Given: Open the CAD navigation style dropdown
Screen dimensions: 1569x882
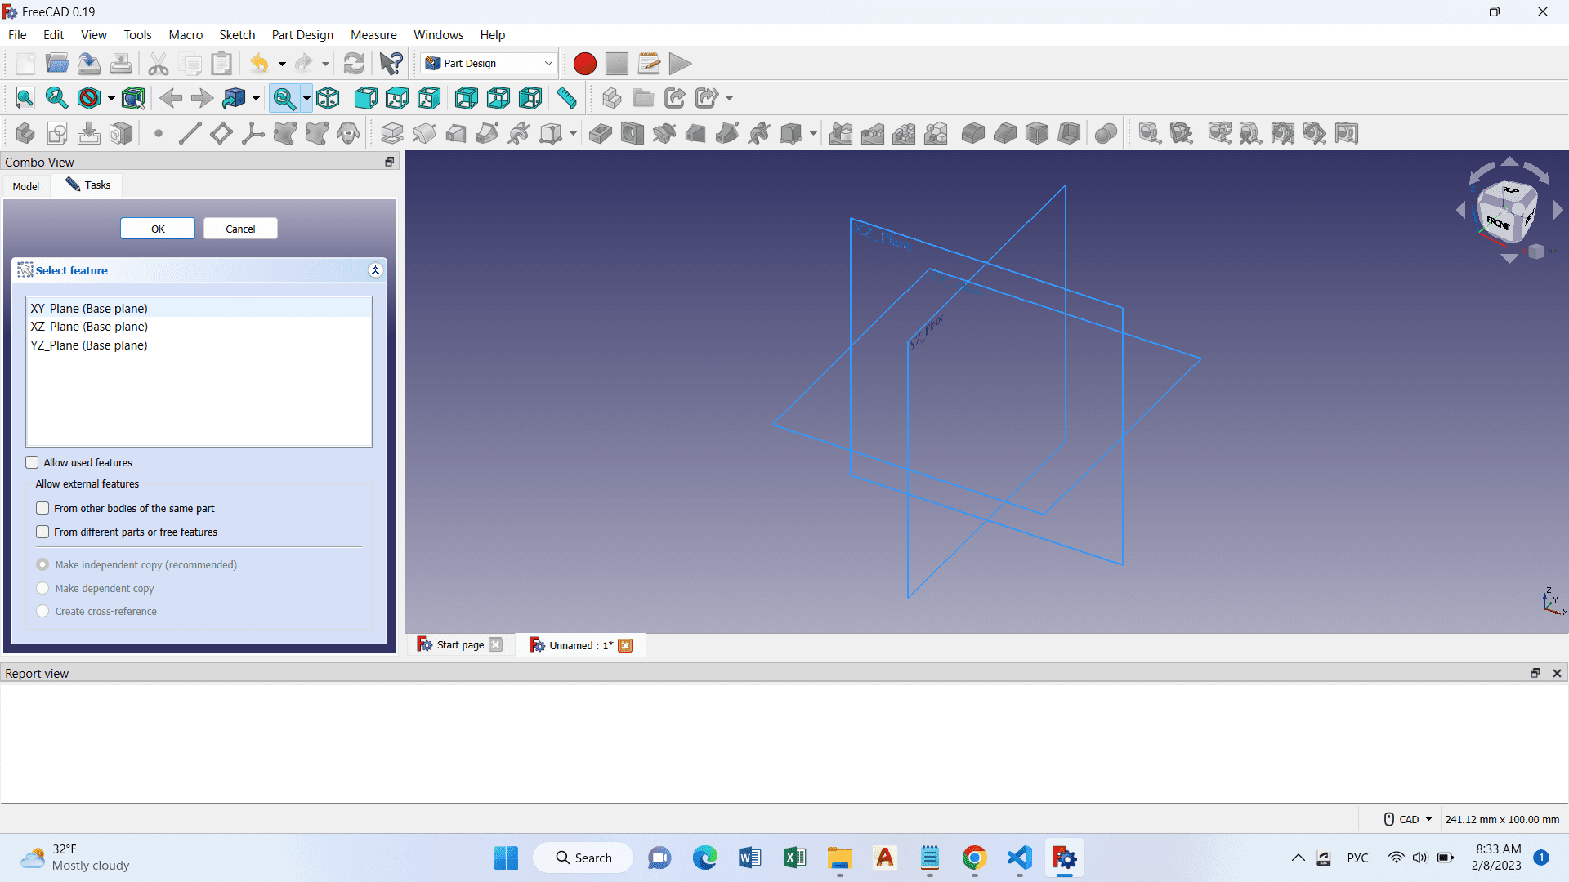Looking at the screenshot, I should coord(1409,819).
